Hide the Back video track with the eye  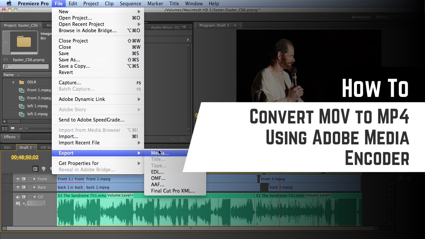pos(18,187)
